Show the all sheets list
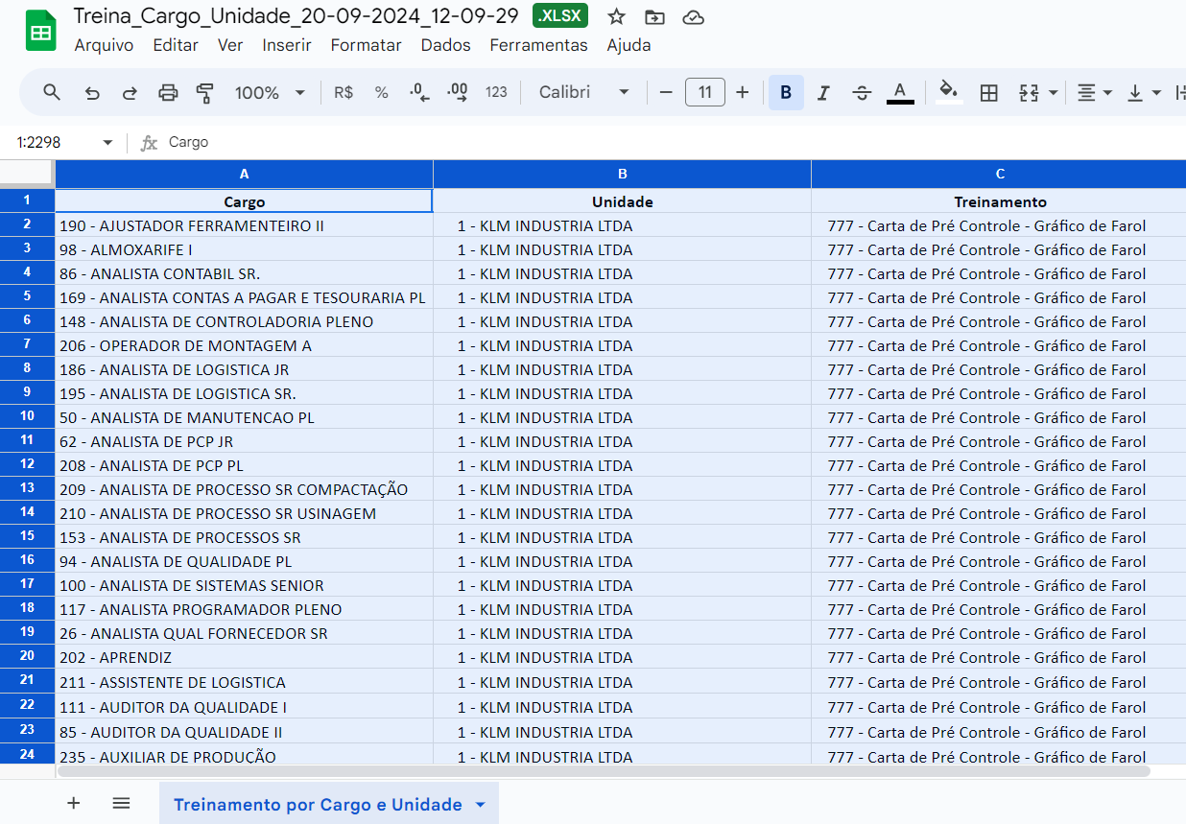The width and height of the screenshot is (1186, 824). coord(121,803)
